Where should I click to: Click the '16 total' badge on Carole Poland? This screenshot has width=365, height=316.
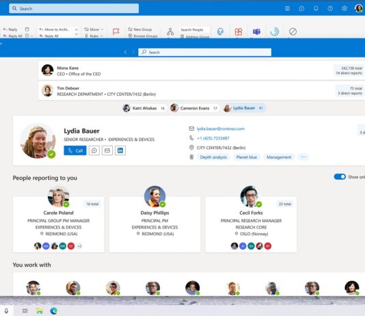(92, 204)
